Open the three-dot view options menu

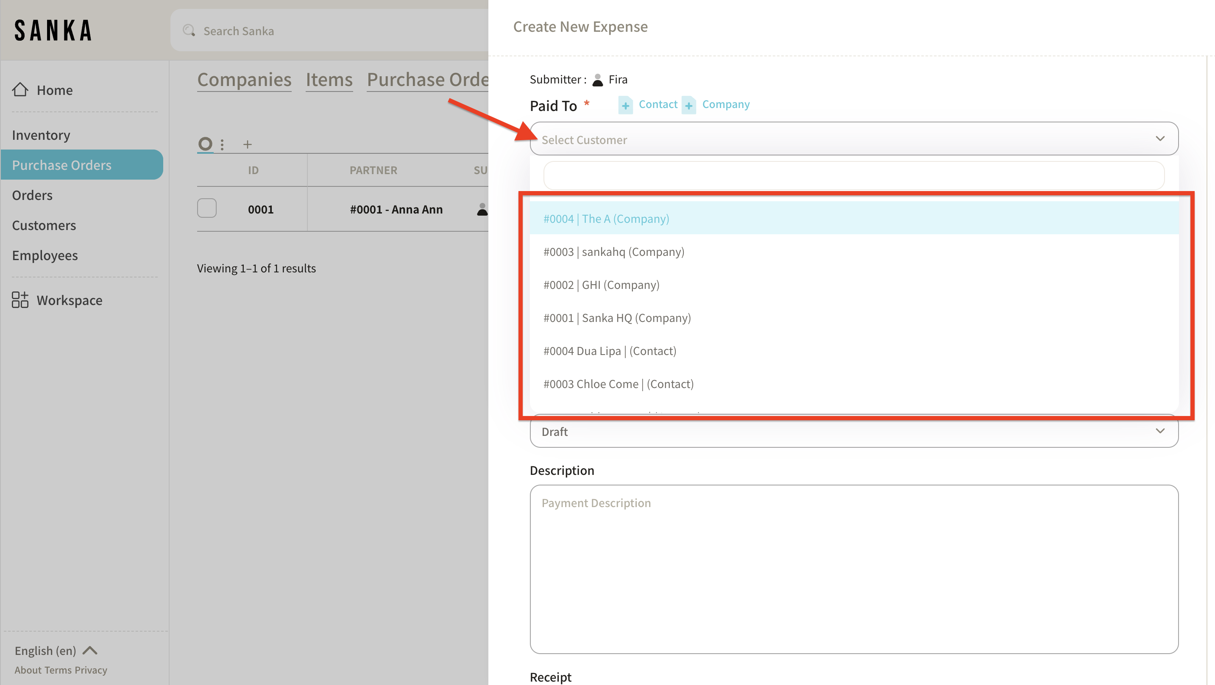(222, 144)
